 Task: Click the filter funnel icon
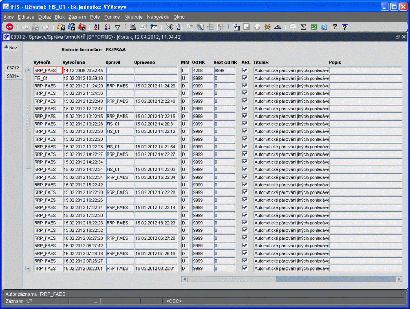[x=118, y=27]
